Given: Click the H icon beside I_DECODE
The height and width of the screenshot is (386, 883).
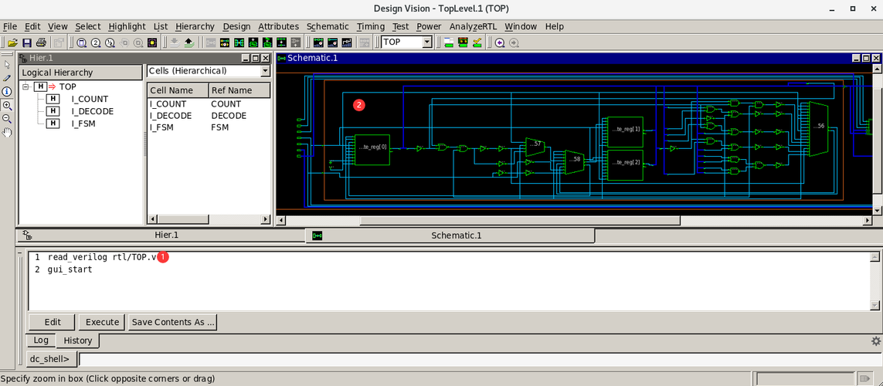Looking at the screenshot, I should (53, 111).
